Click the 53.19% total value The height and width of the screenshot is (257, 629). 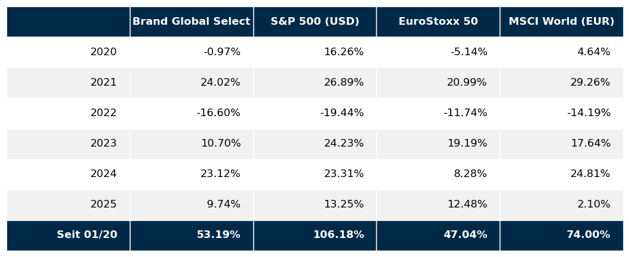click(218, 235)
